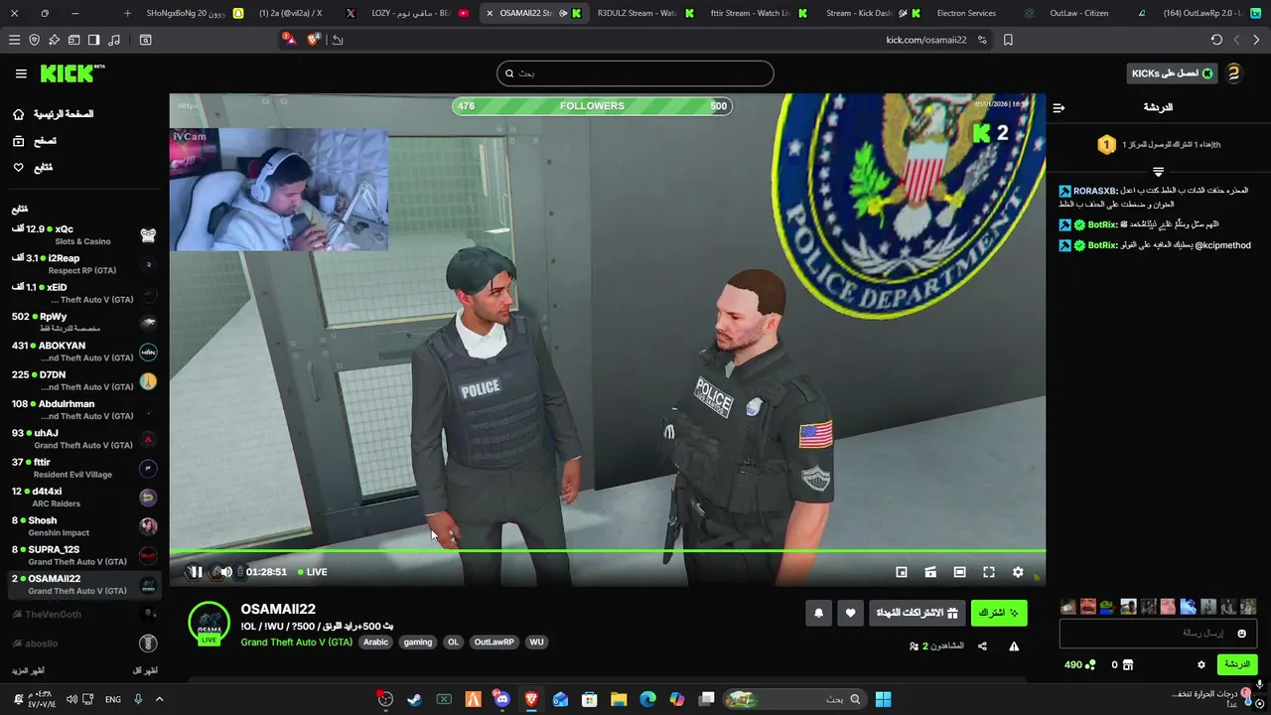Click Grand Theft Auto V category link
1271x715 pixels.
296,643
